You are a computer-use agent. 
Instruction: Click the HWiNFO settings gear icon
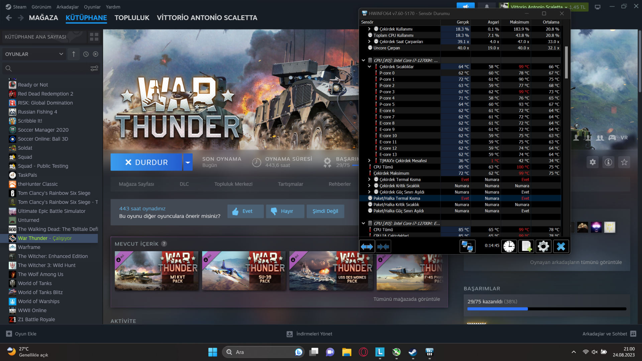543,247
